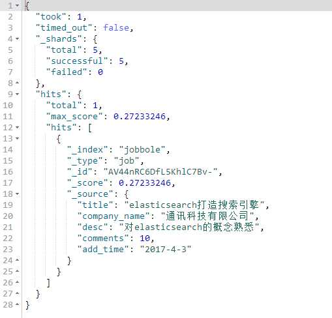Click the fold-end arrow on line 8
The image size is (332, 318).
point(17,83)
